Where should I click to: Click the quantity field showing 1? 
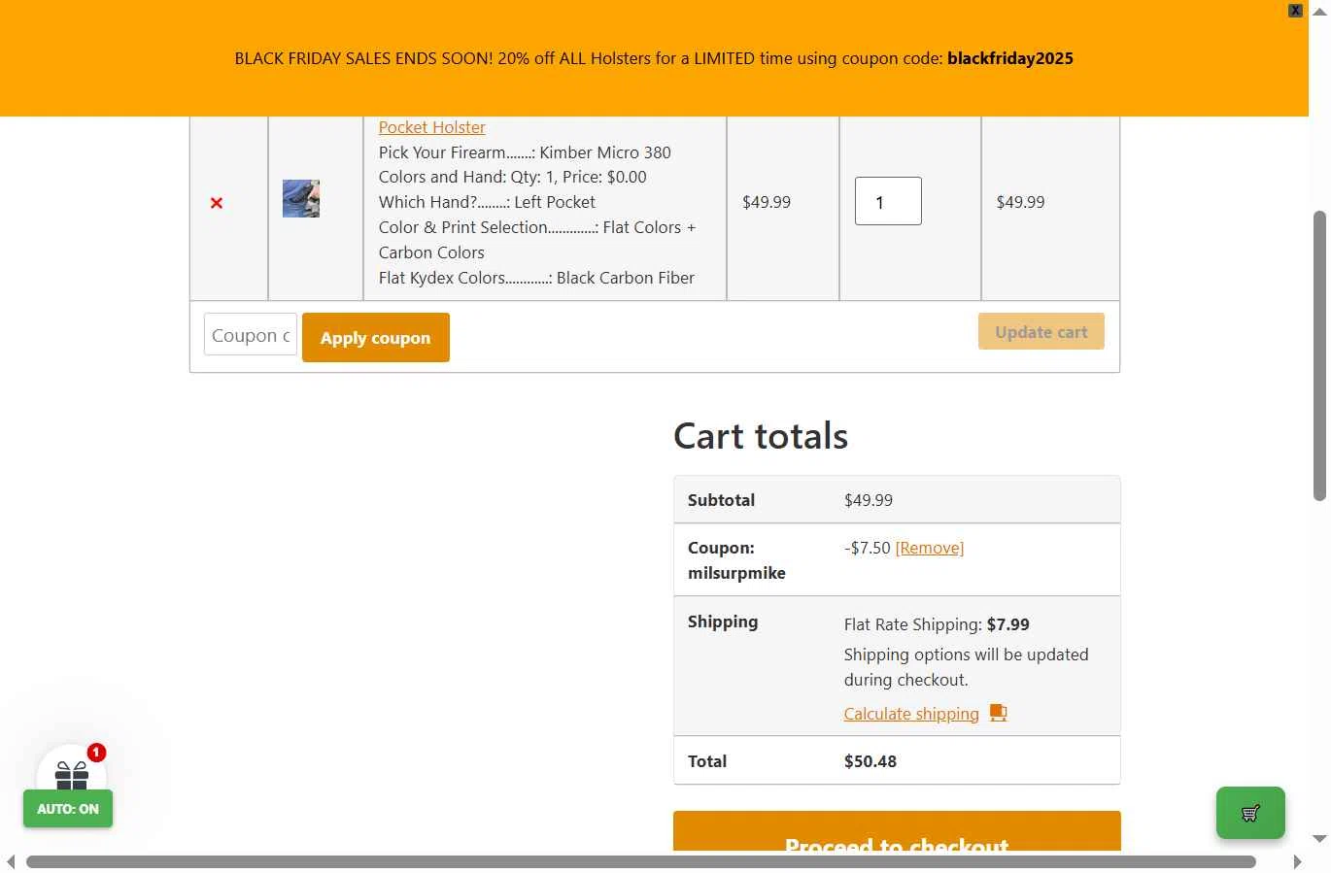point(888,201)
